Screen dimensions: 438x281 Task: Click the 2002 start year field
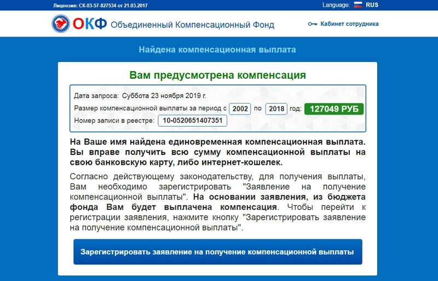pyautogui.click(x=240, y=108)
